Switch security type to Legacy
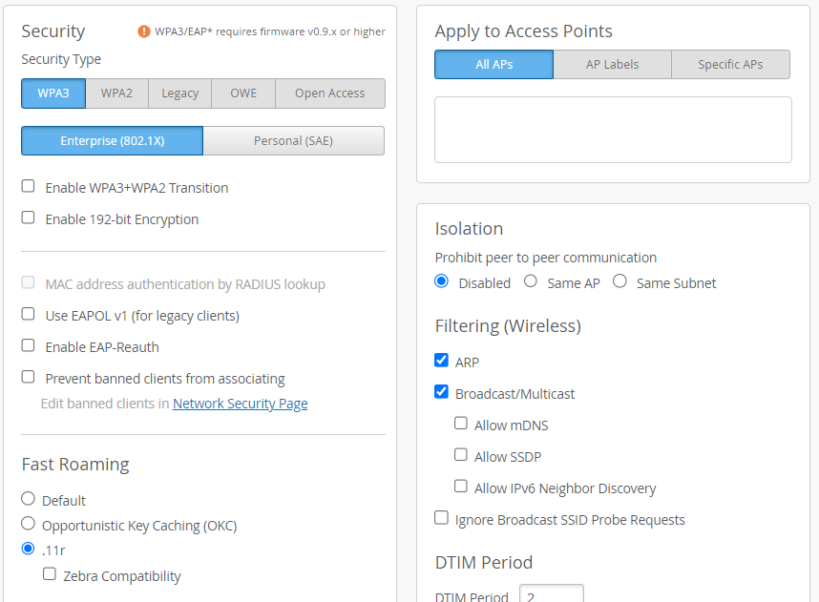This screenshot has width=819, height=602. click(179, 93)
